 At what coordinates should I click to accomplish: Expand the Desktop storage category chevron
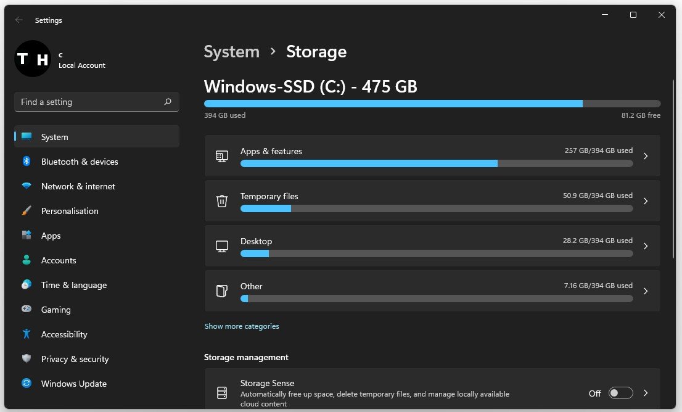click(646, 246)
